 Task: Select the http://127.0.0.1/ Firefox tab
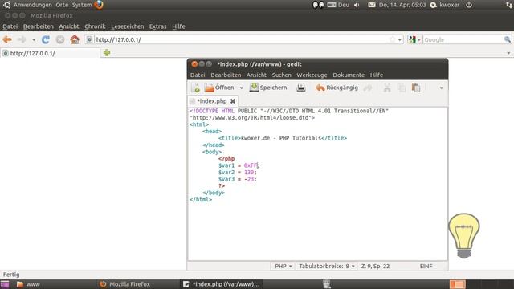[x=50, y=53]
